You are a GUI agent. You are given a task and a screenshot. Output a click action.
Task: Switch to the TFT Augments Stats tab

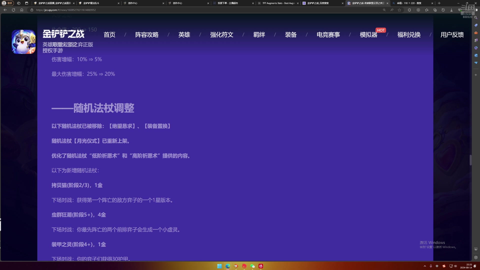point(277,3)
